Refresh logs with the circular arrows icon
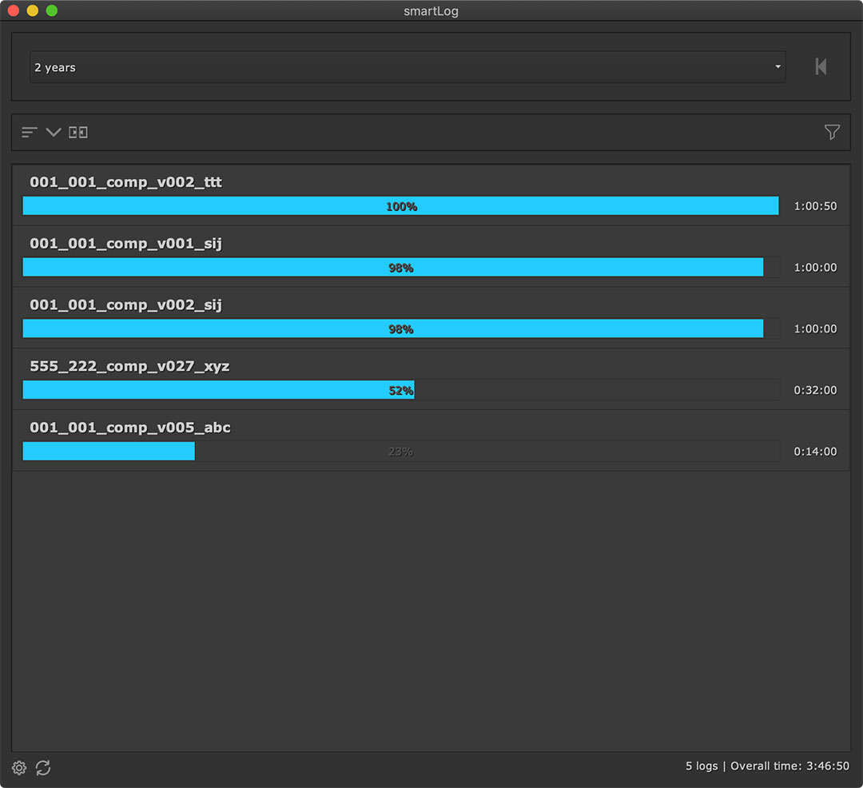This screenshot has width=863, height=788. click(43, 768)
